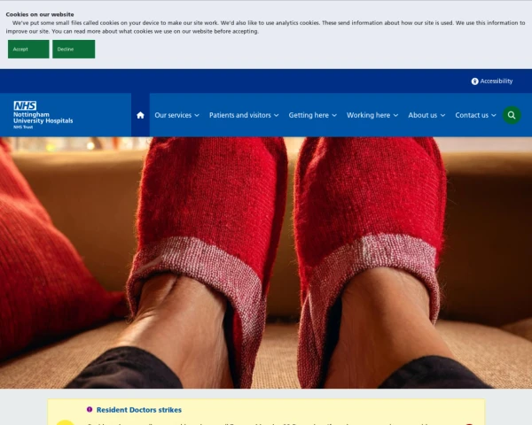Click the NHS Nottingham University Hospitals logo
This screenshot has width=532, height=425.
(43, 115)
